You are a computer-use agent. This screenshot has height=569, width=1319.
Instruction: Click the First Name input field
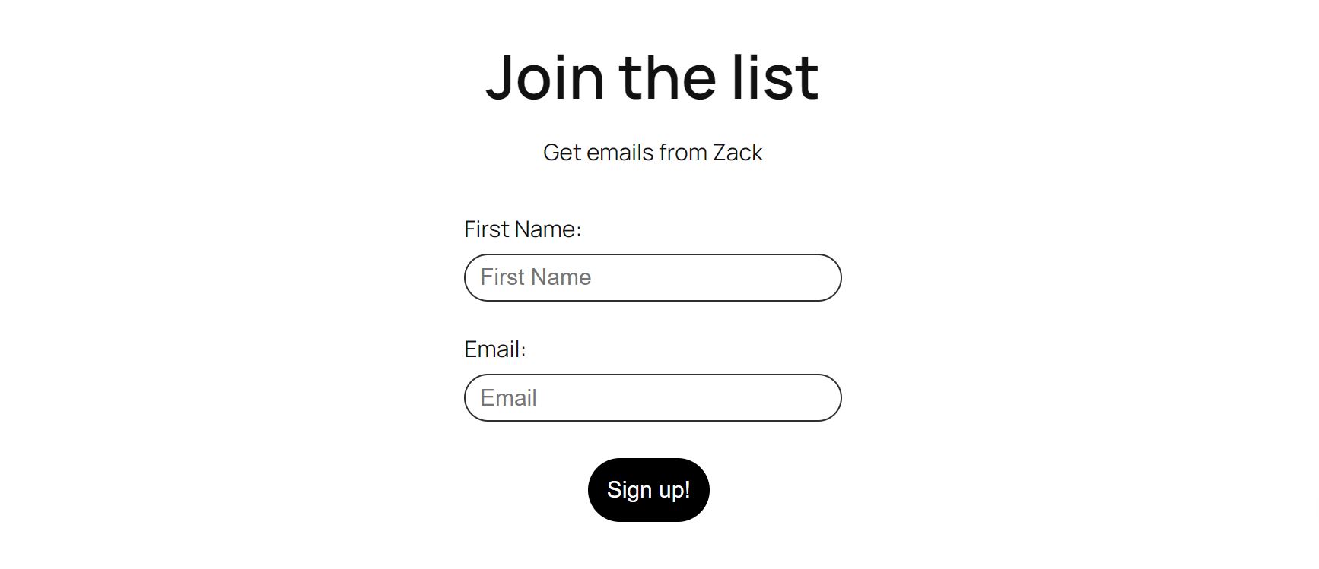tap(652, 277)
